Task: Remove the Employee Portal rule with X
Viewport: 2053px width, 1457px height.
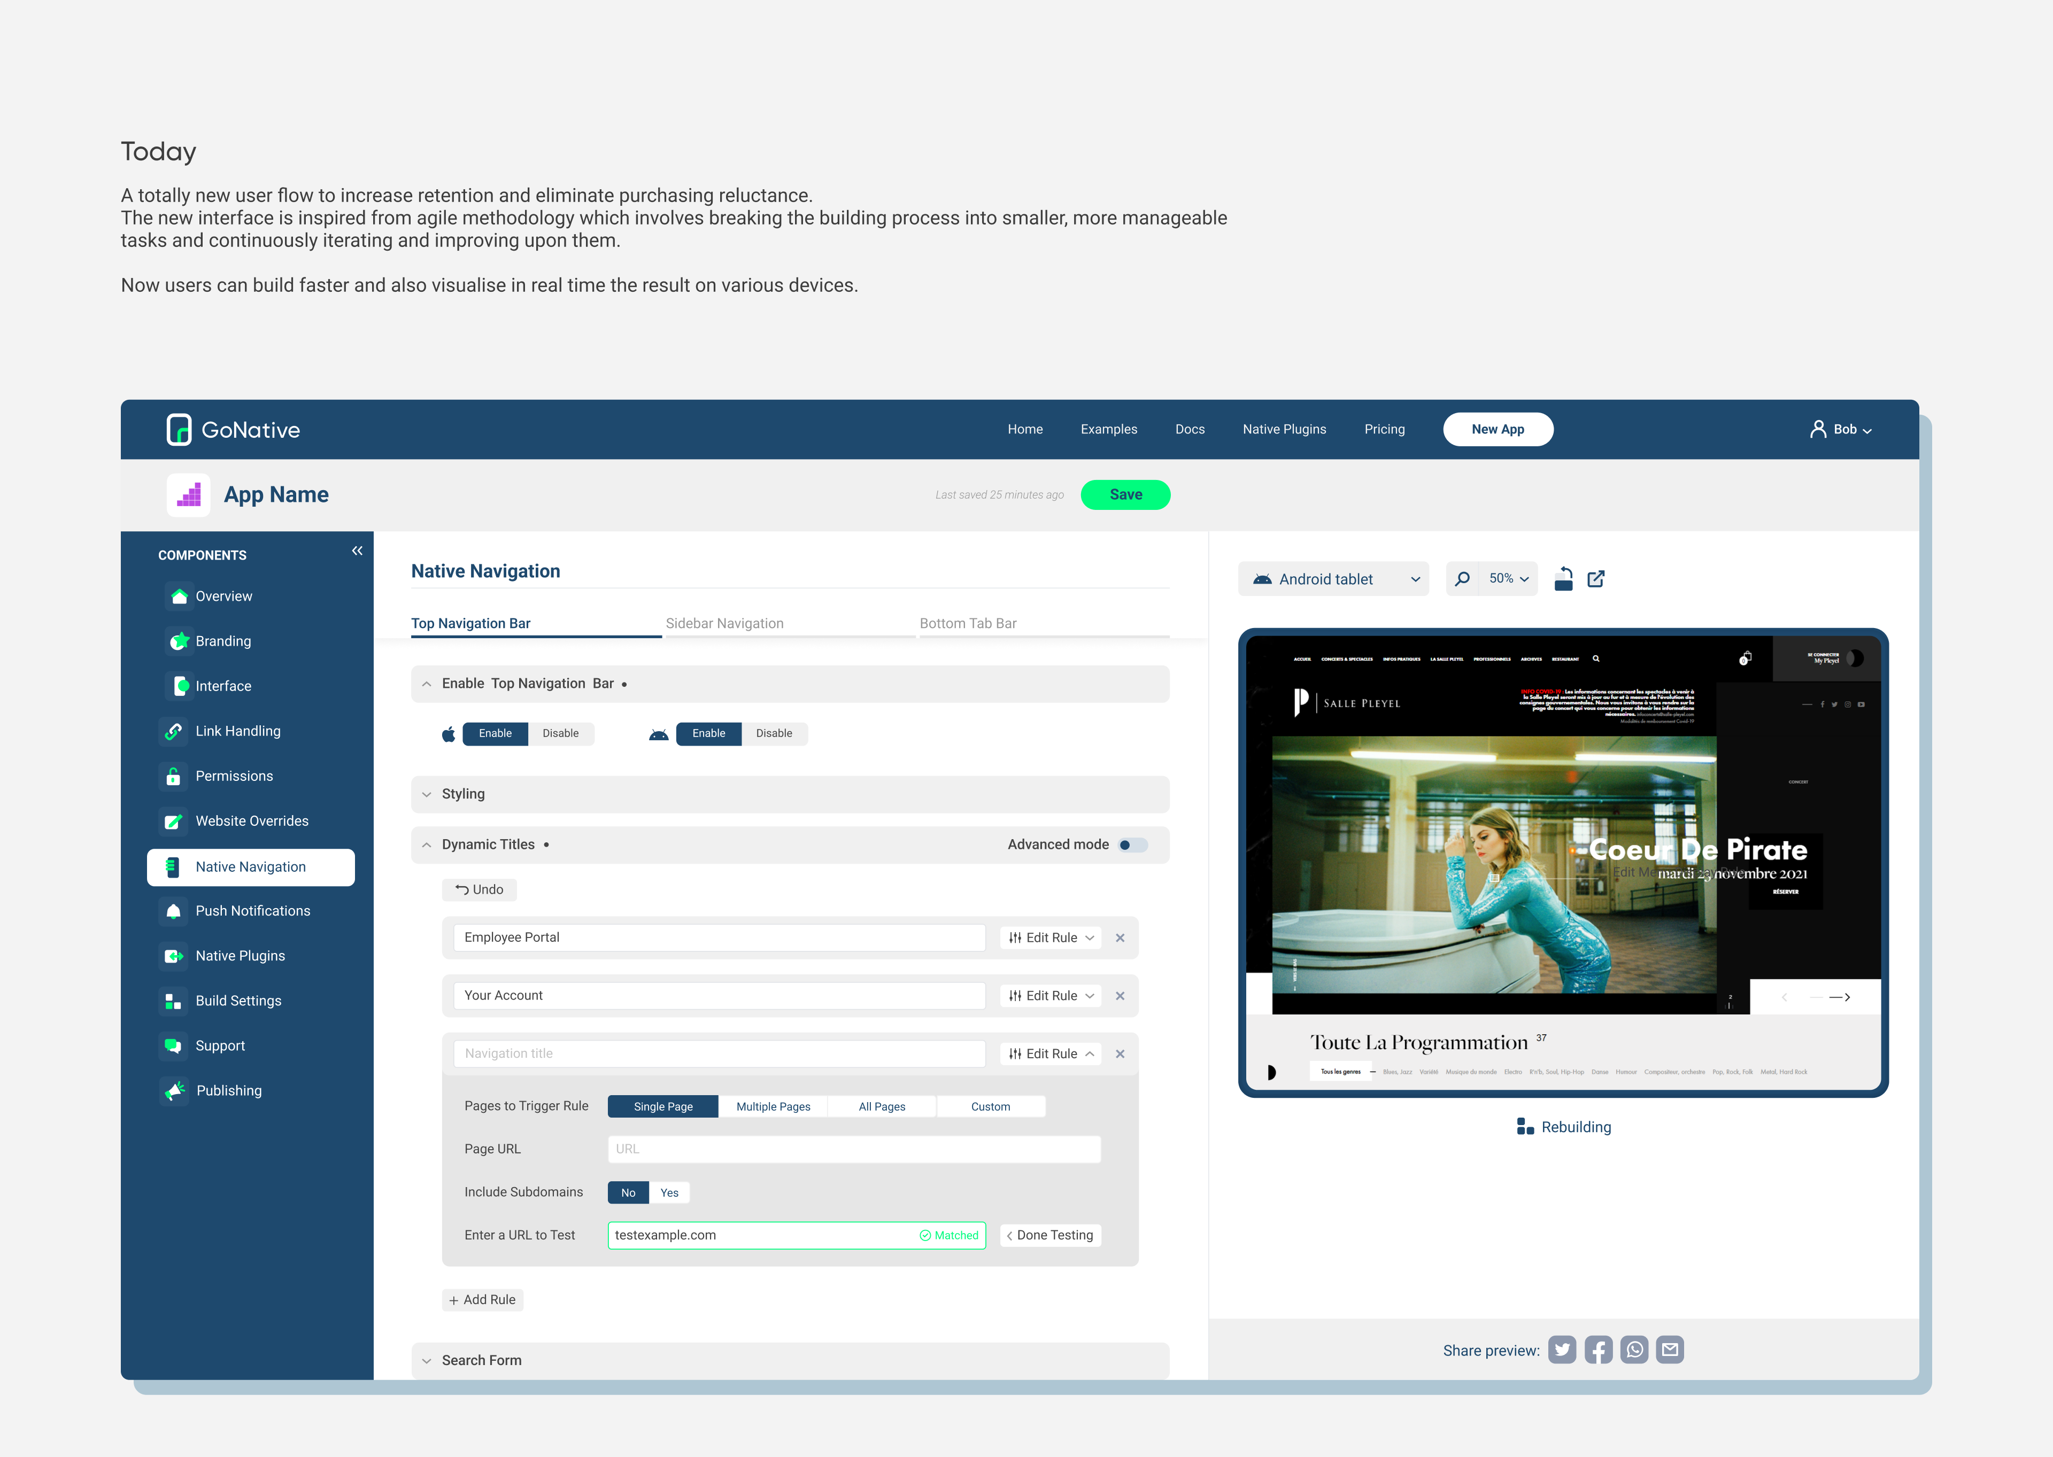Action: (x=1120, y=937)
